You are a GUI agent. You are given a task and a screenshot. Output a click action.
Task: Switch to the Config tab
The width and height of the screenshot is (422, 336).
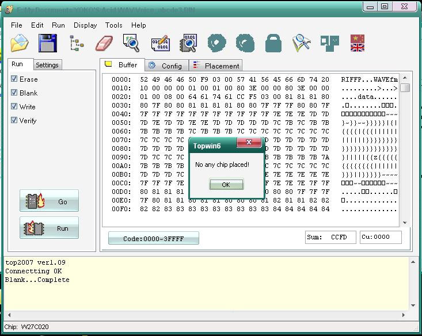166,66
